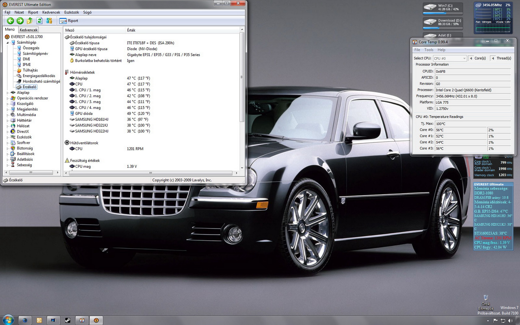Open the Help menu in Core Temp
This screenshot has height=325, width=520.
(441, 50)
